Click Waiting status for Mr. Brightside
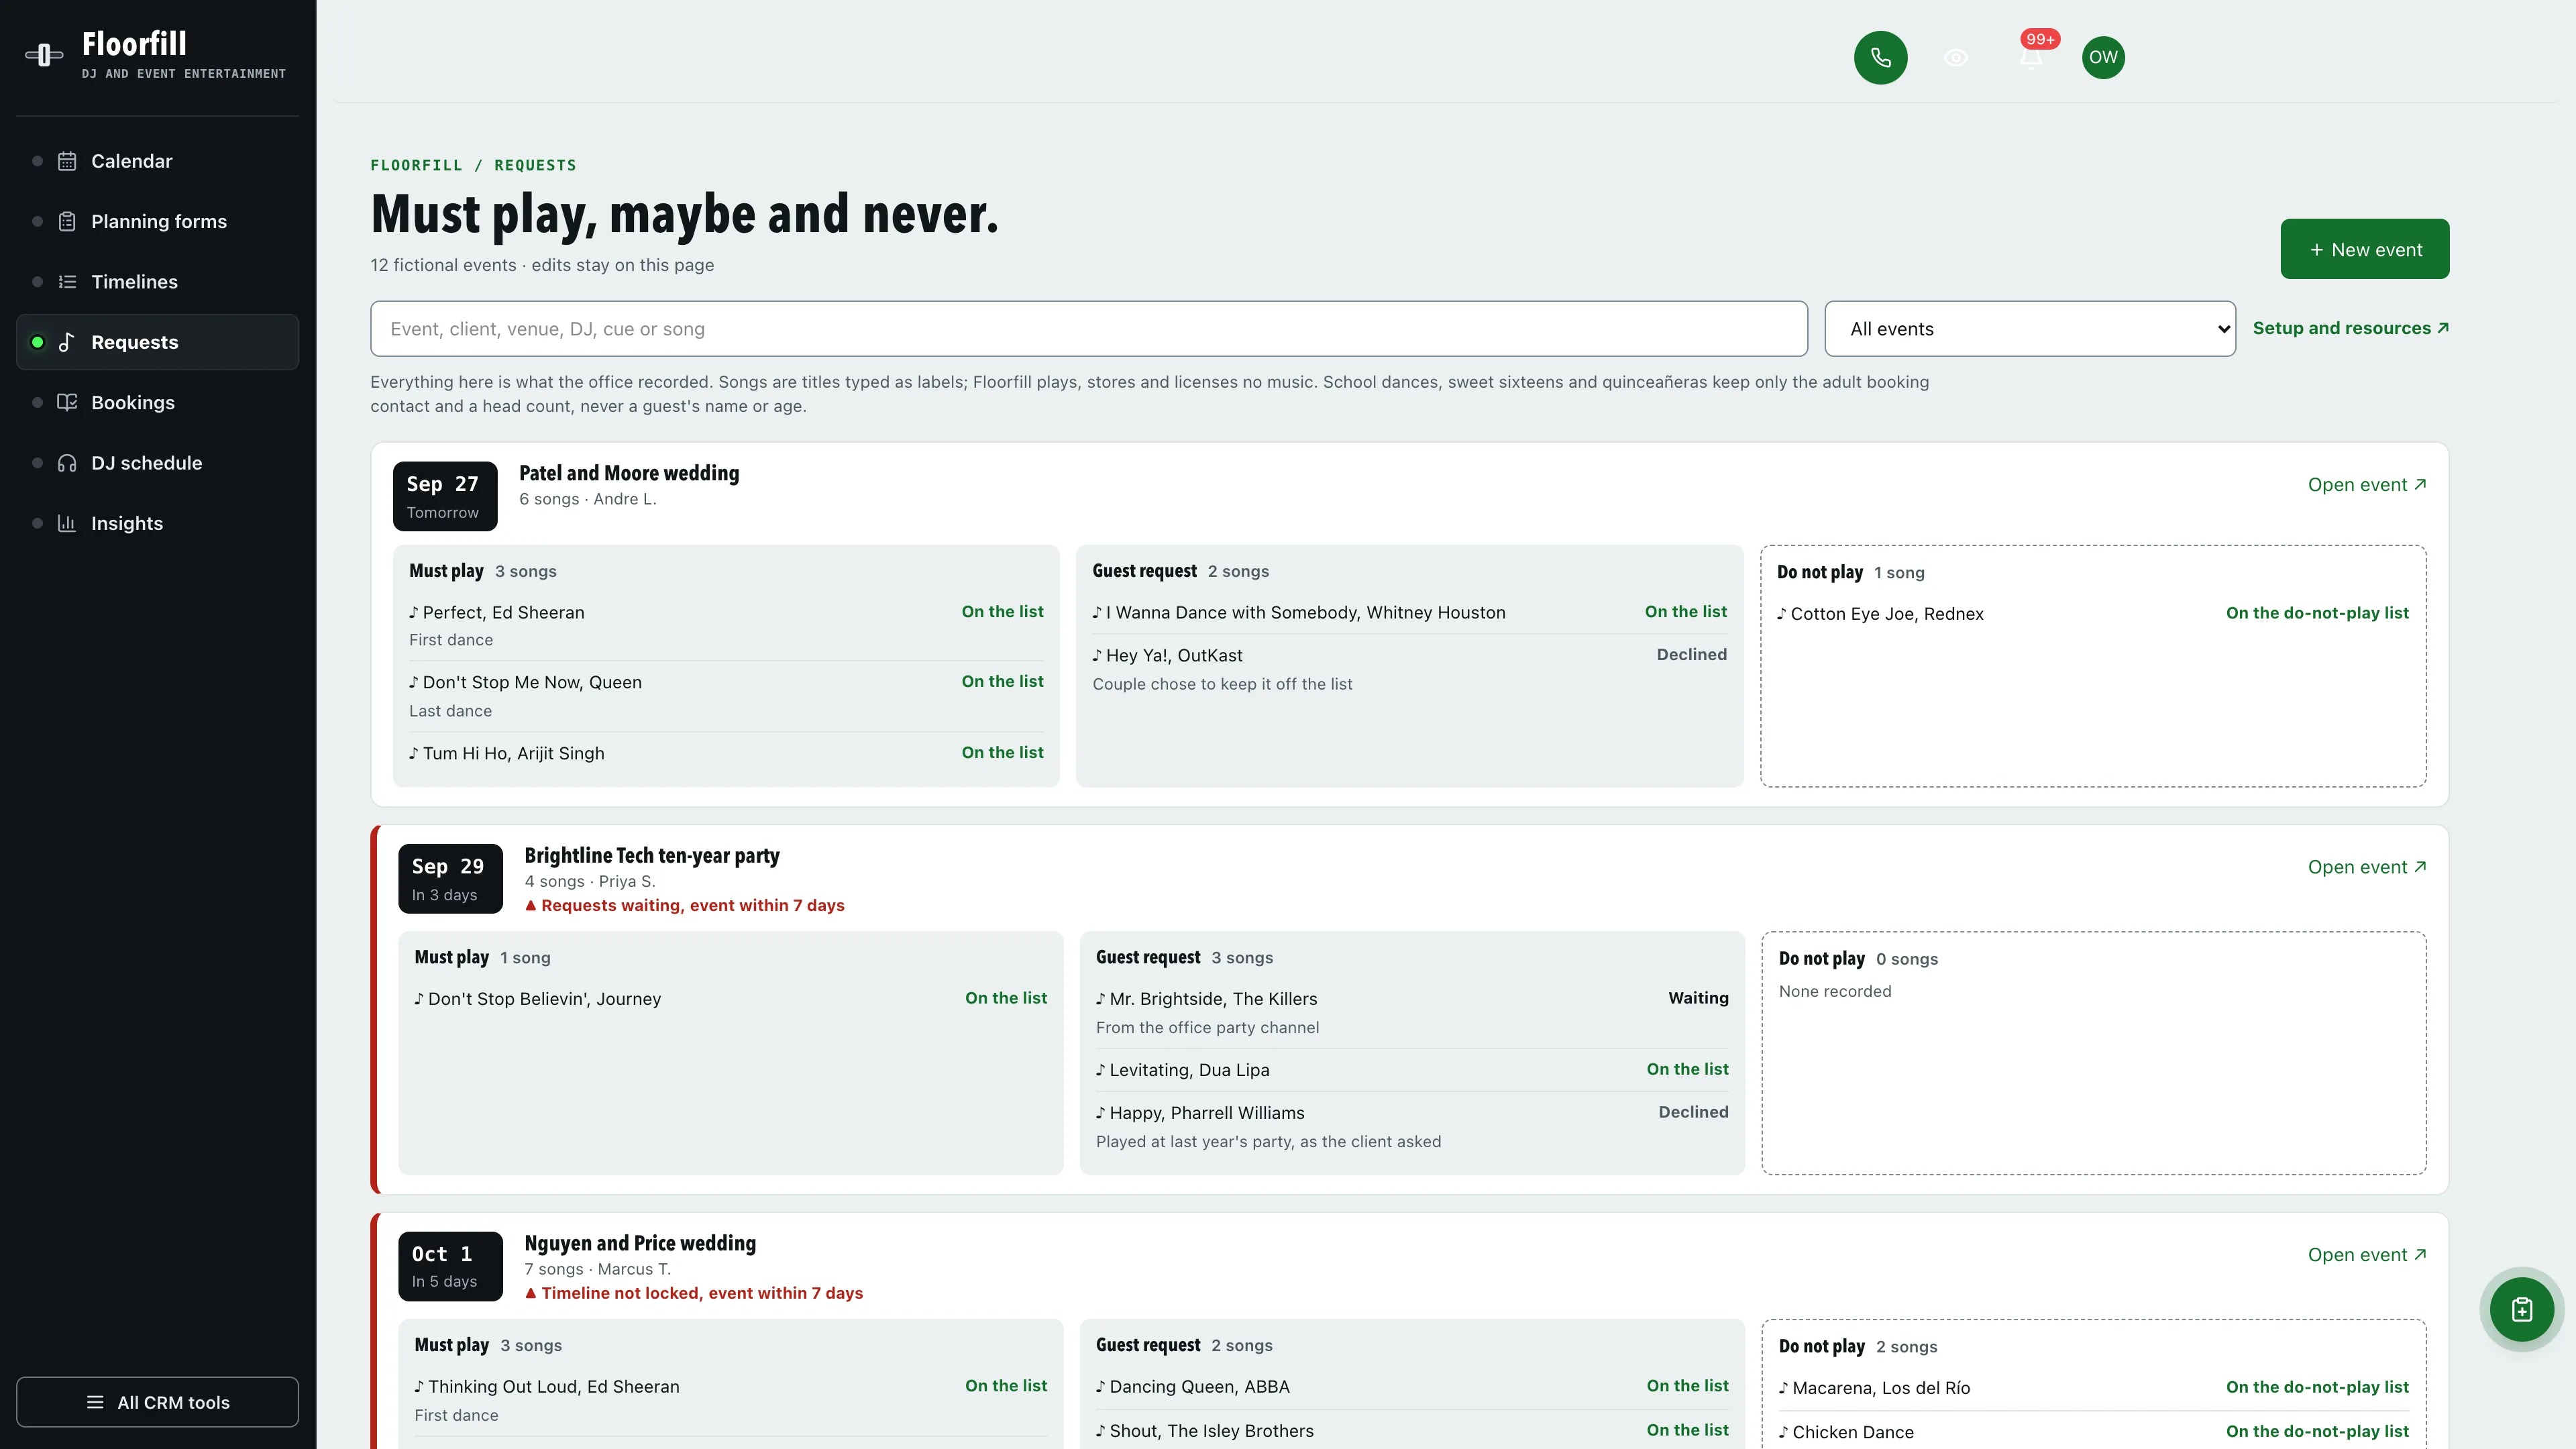Viewport: 2576px width, 1449px height. pos(1697,998)
